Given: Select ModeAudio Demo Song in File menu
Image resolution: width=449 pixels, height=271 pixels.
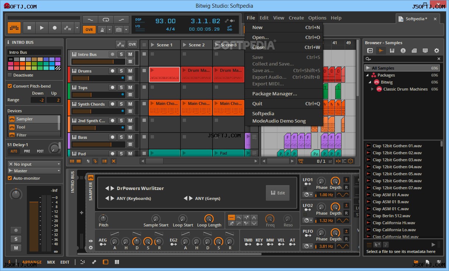Looking at the screenshot, I should (284, 121).
